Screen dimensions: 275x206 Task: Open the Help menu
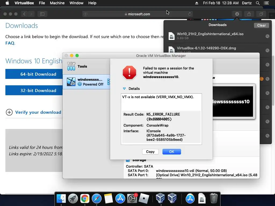click(92, 3)
